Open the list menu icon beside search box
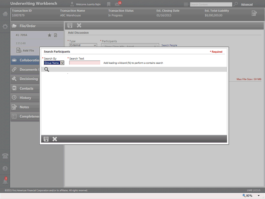Viewport: 265px width, 199px height. click(186, 5)
